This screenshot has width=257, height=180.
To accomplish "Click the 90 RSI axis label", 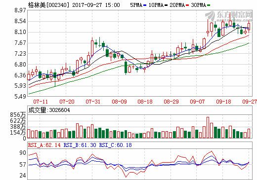I will 23,153.
